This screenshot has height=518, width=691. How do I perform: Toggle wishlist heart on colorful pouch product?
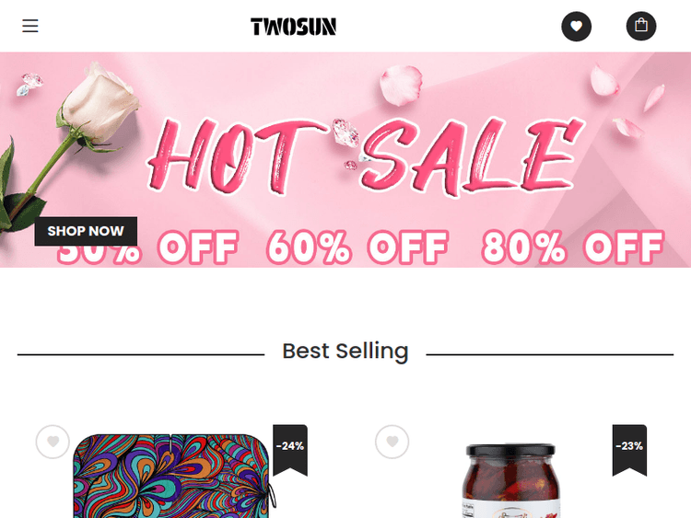pos(53,442)
